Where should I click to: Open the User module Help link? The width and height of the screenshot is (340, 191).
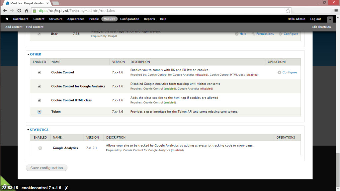[243, 34]
